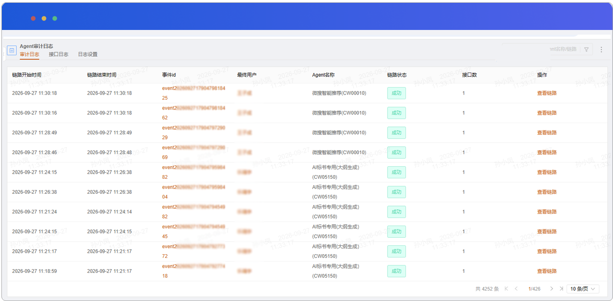Click 查看链路 for the 11:30:16 start row
This screenshot has height=301, width=613.
547,113
